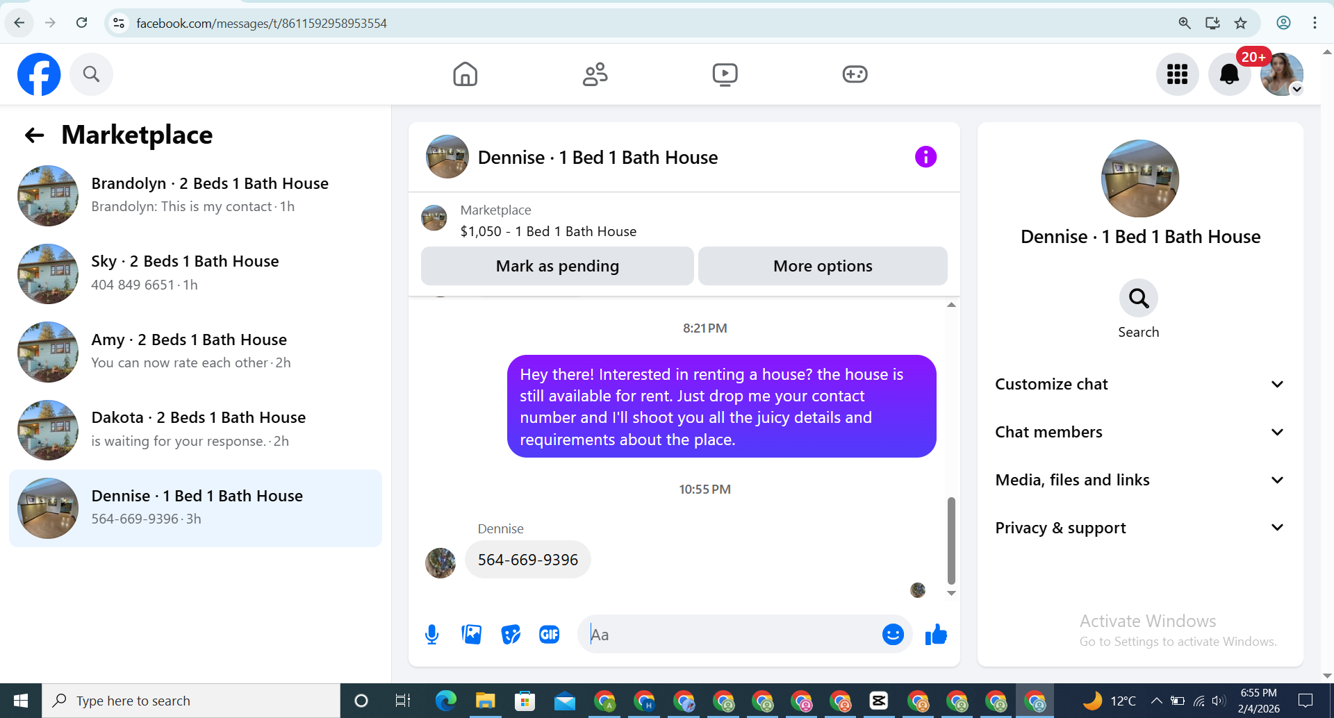The image size is (1334, 718).
Task: Open the emoji picker in message box
Action: 893,634
